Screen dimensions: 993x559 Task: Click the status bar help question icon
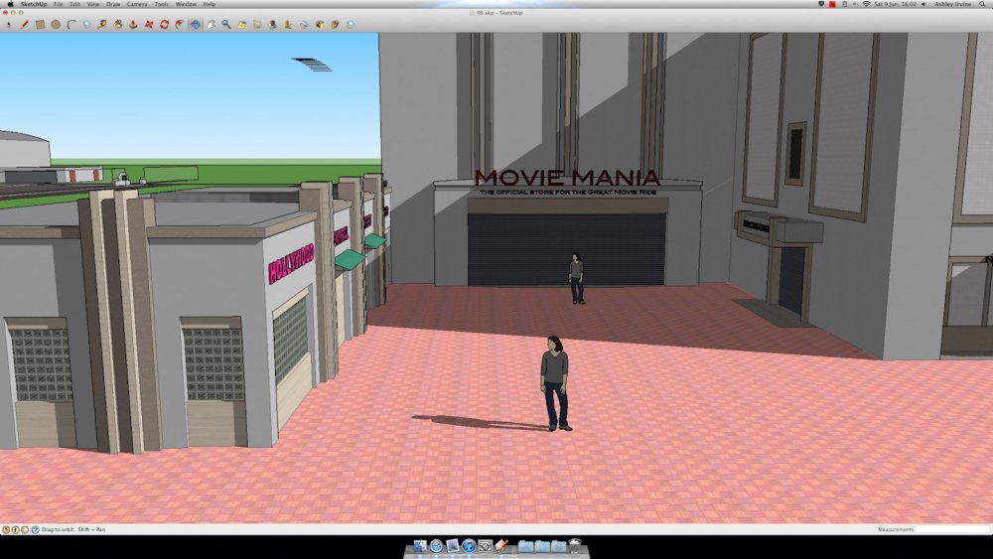(35, 529)
